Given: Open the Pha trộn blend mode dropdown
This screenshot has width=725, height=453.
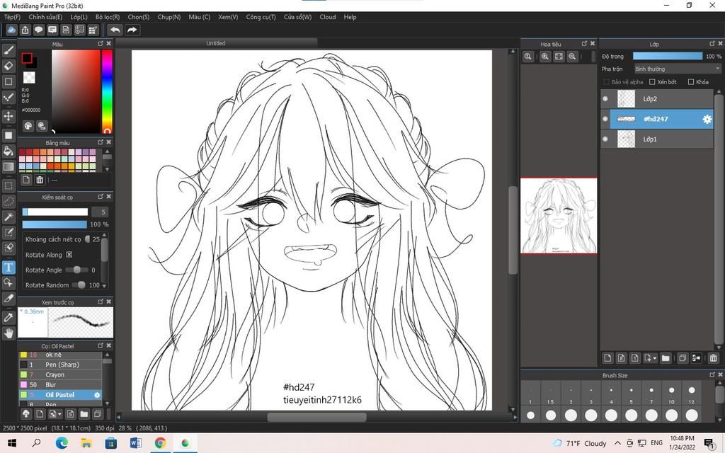Looking at the screenshot, I should [678, 69].
